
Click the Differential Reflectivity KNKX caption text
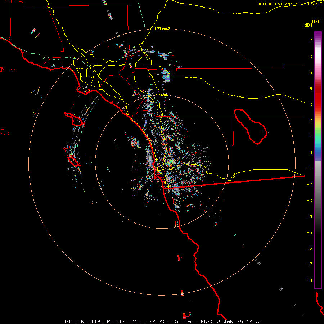coord(163,321)
